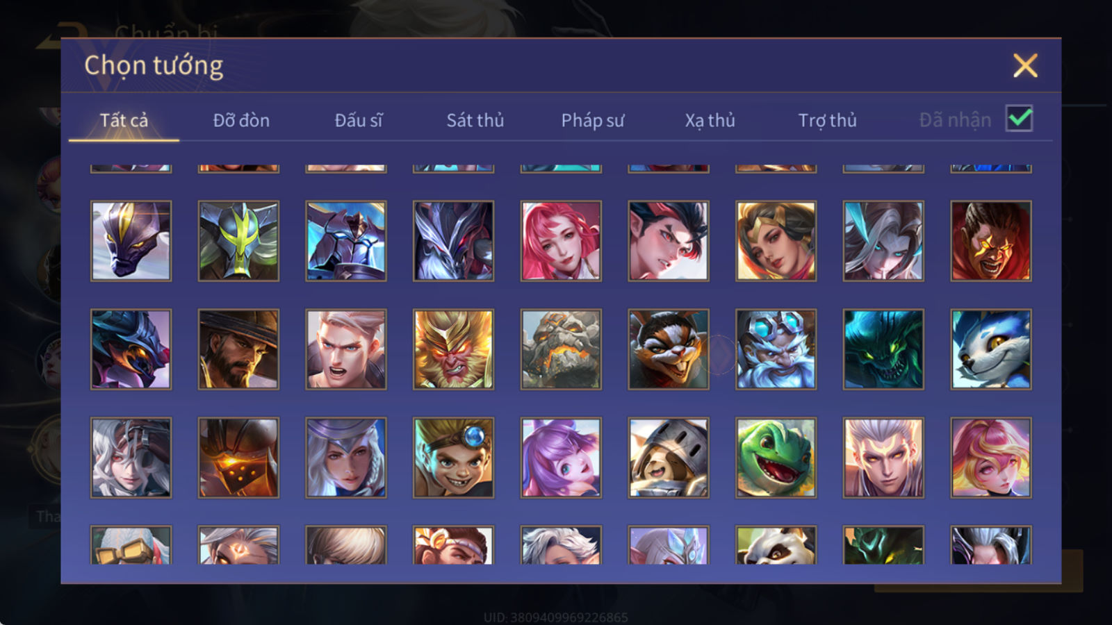Select the purple-haired girl hero portrait
Viewport: 1112px width, 625px height.
pyautogui.click(x=561, y=458)
